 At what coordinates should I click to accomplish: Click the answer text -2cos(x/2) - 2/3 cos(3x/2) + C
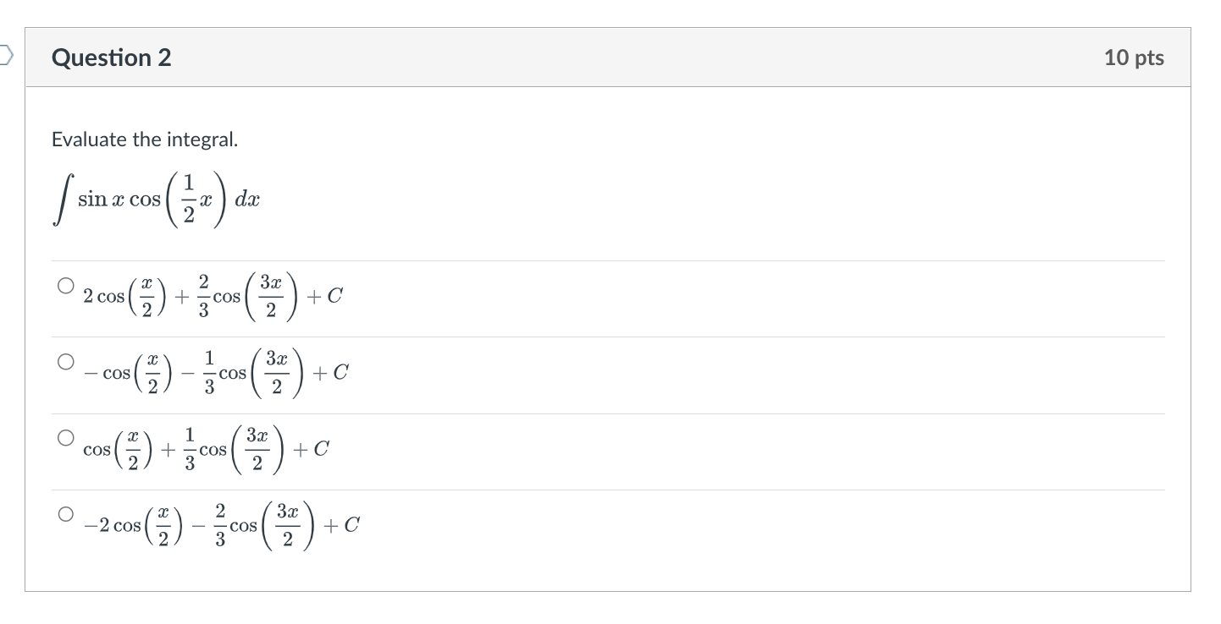click(x=220, y=524)
